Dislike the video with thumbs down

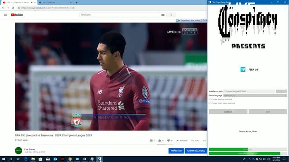pos(168,140)
